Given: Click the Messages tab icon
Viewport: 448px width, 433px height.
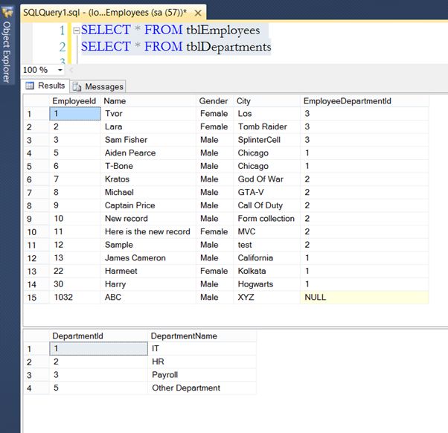Looking at the screenshot, I should tap(77, 86).
